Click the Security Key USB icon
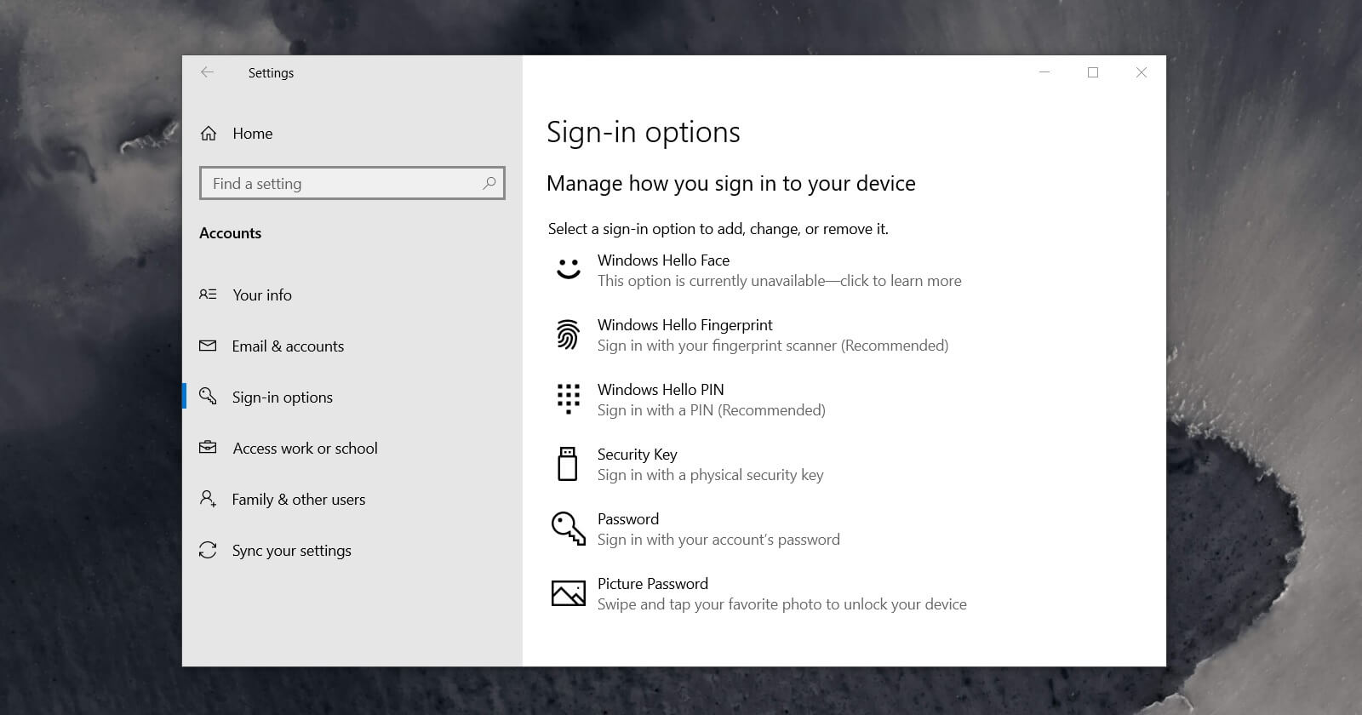Image resolution: width=1362 pixels, height=715 pixels. [x=568, y=464]
